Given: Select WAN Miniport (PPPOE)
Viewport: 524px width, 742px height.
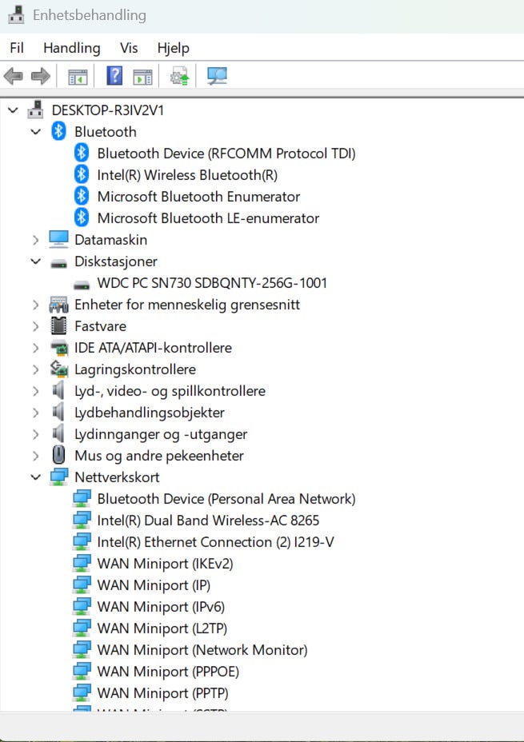Looking at the screenshot, I should pyautogui.click(x=168, y=672).
